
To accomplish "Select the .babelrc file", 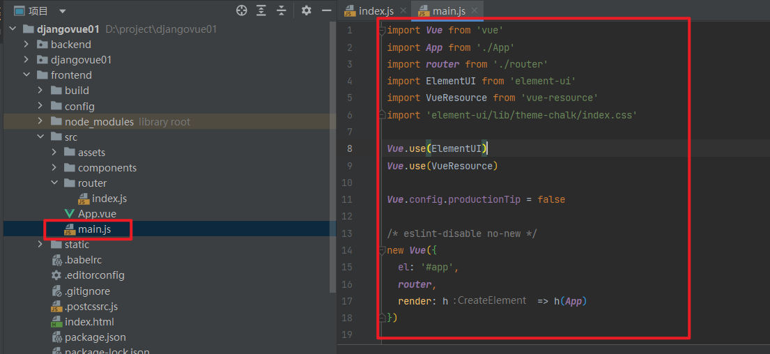I will tap(83, 260).
